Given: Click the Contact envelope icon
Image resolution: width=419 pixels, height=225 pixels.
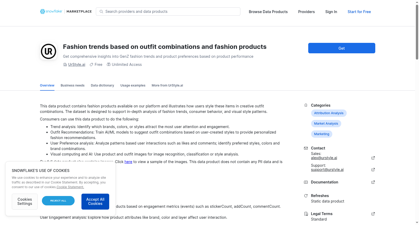Looking at the screenshot, I should (306, 148).
